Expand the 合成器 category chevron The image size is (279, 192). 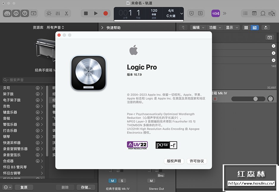click(x=42, y=161)
